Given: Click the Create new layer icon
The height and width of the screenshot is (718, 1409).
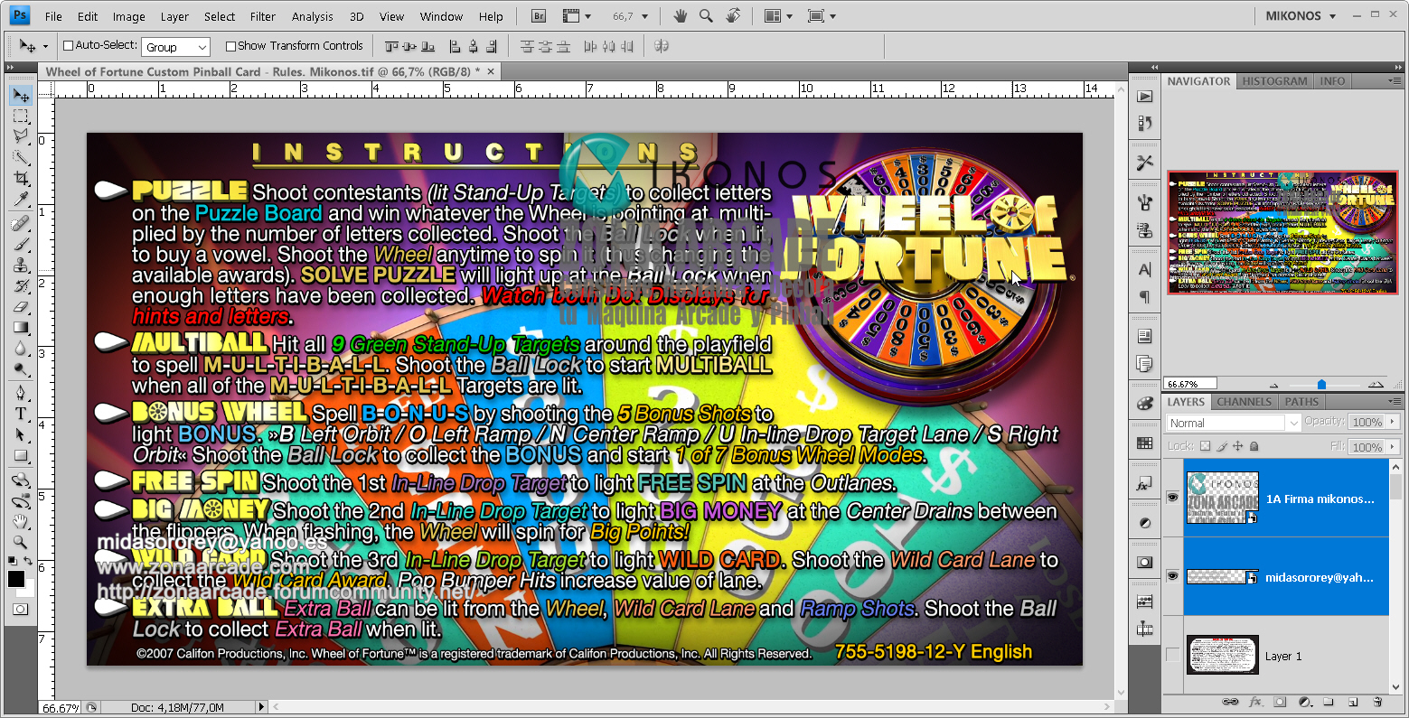Looking at the screenshot, I should 1353,701.
